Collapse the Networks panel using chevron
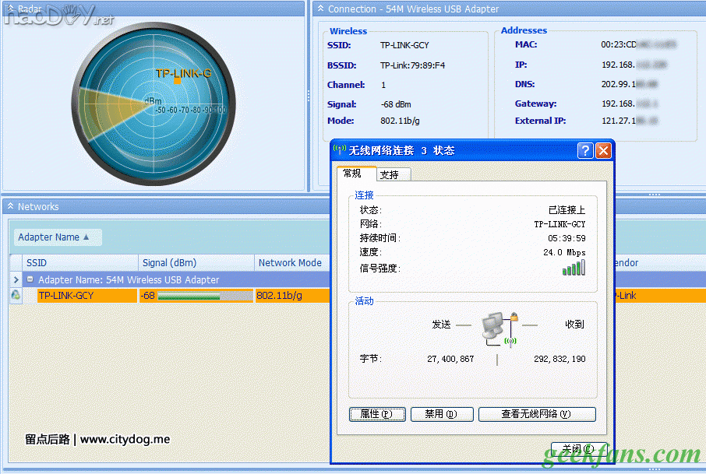The width and height of the screenshot is (706, 474). 9,207
